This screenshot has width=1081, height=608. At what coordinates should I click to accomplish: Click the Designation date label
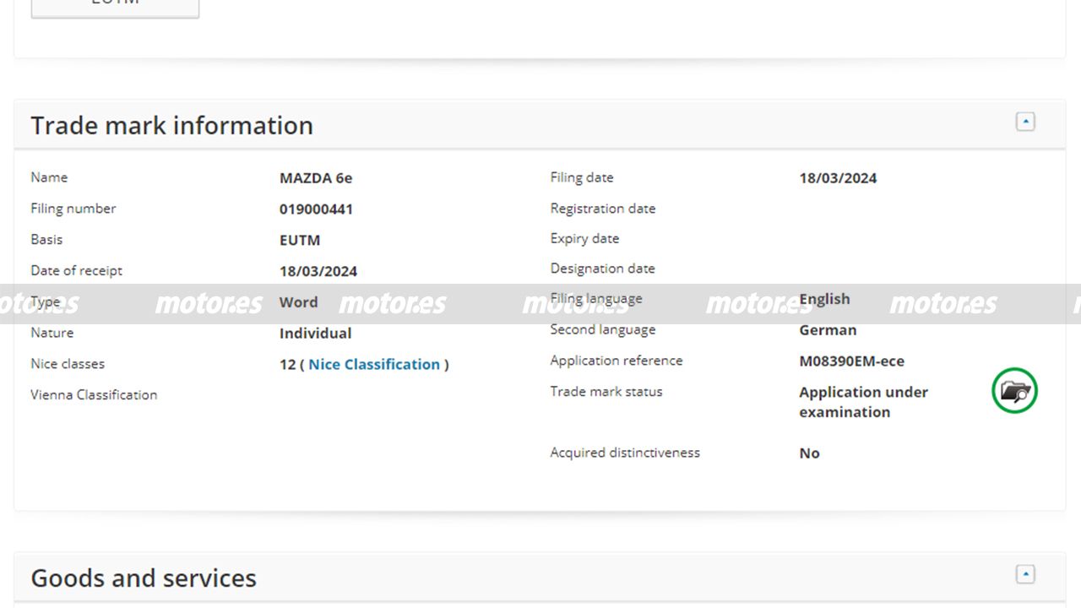pos(602,269)
